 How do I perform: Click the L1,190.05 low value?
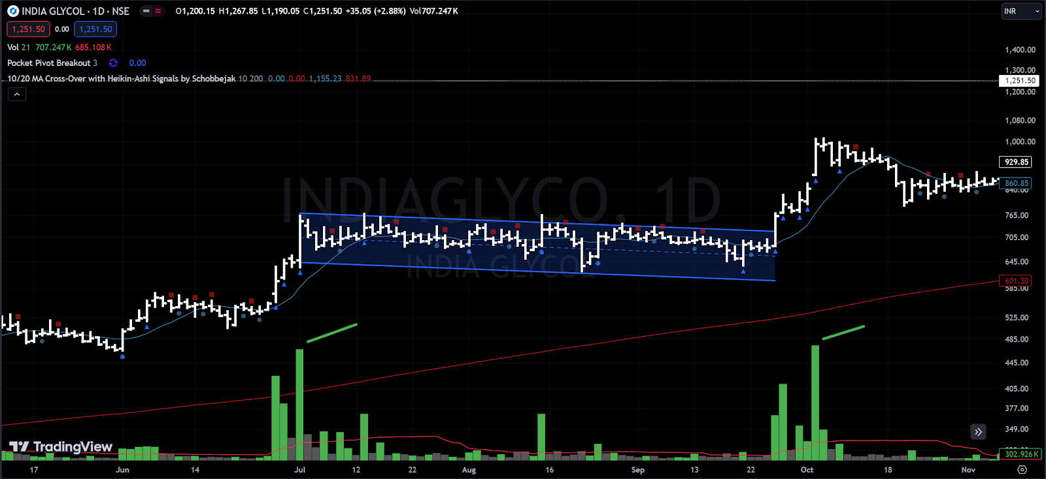click(x=280, y=11)
